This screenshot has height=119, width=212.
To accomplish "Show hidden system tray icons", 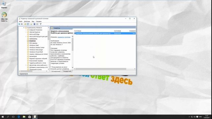I will pyautogui.click(x=189, y=117).
